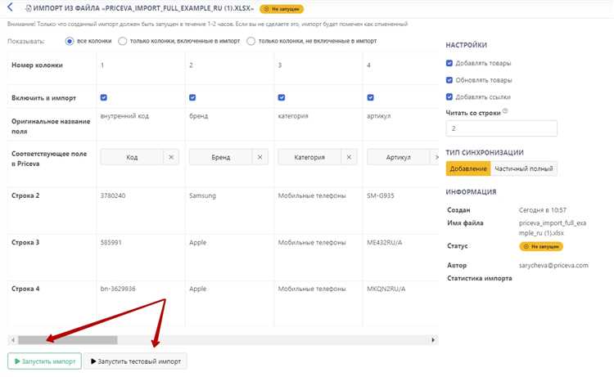Image resolution: width=614 pixels, height=377 pixels.
Task: Toggle the Обновлять товары checkbox
Action: click(449, 80)
